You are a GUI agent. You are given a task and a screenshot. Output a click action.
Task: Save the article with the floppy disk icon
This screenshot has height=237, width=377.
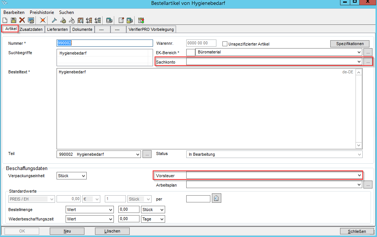pos(14,20)
